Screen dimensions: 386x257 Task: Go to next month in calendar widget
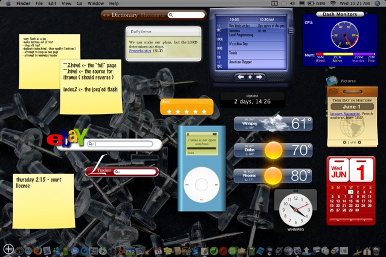tap(364, 220)
